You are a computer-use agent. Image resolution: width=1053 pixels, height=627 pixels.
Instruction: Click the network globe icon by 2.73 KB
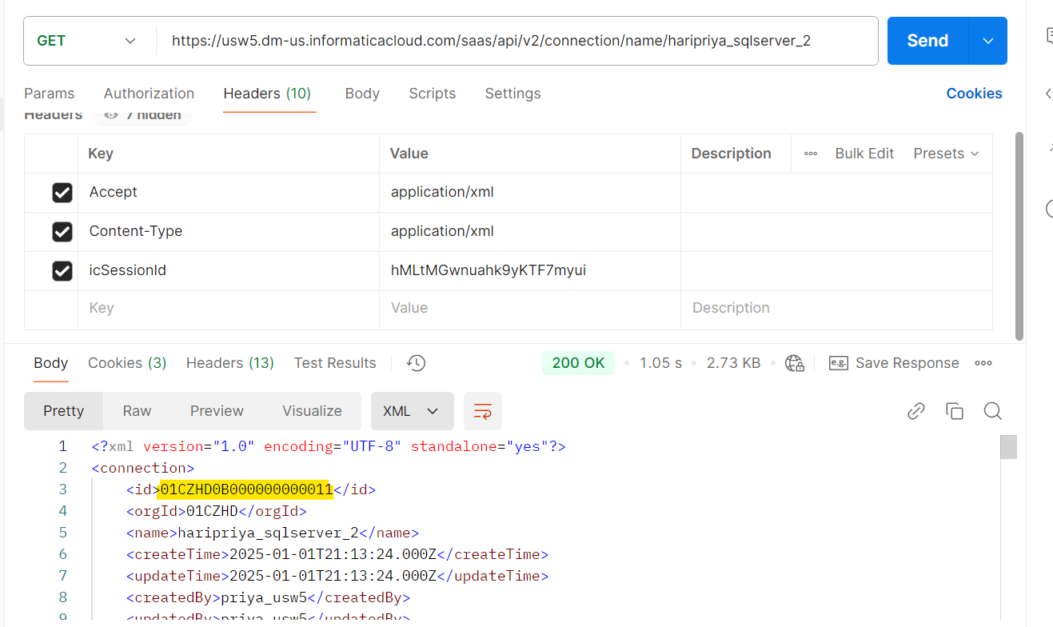coord(794,363)
